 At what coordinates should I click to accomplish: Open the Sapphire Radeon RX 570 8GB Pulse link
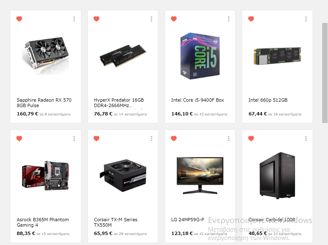click(x=44, y=102)
